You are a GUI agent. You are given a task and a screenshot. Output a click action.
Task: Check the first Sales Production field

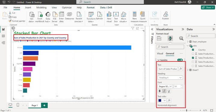point(193,54)
